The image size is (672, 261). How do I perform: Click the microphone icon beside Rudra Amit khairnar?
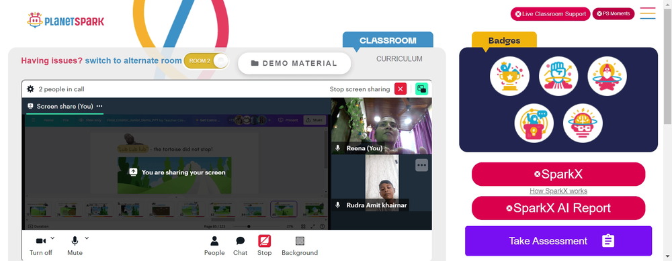point(338,205)
